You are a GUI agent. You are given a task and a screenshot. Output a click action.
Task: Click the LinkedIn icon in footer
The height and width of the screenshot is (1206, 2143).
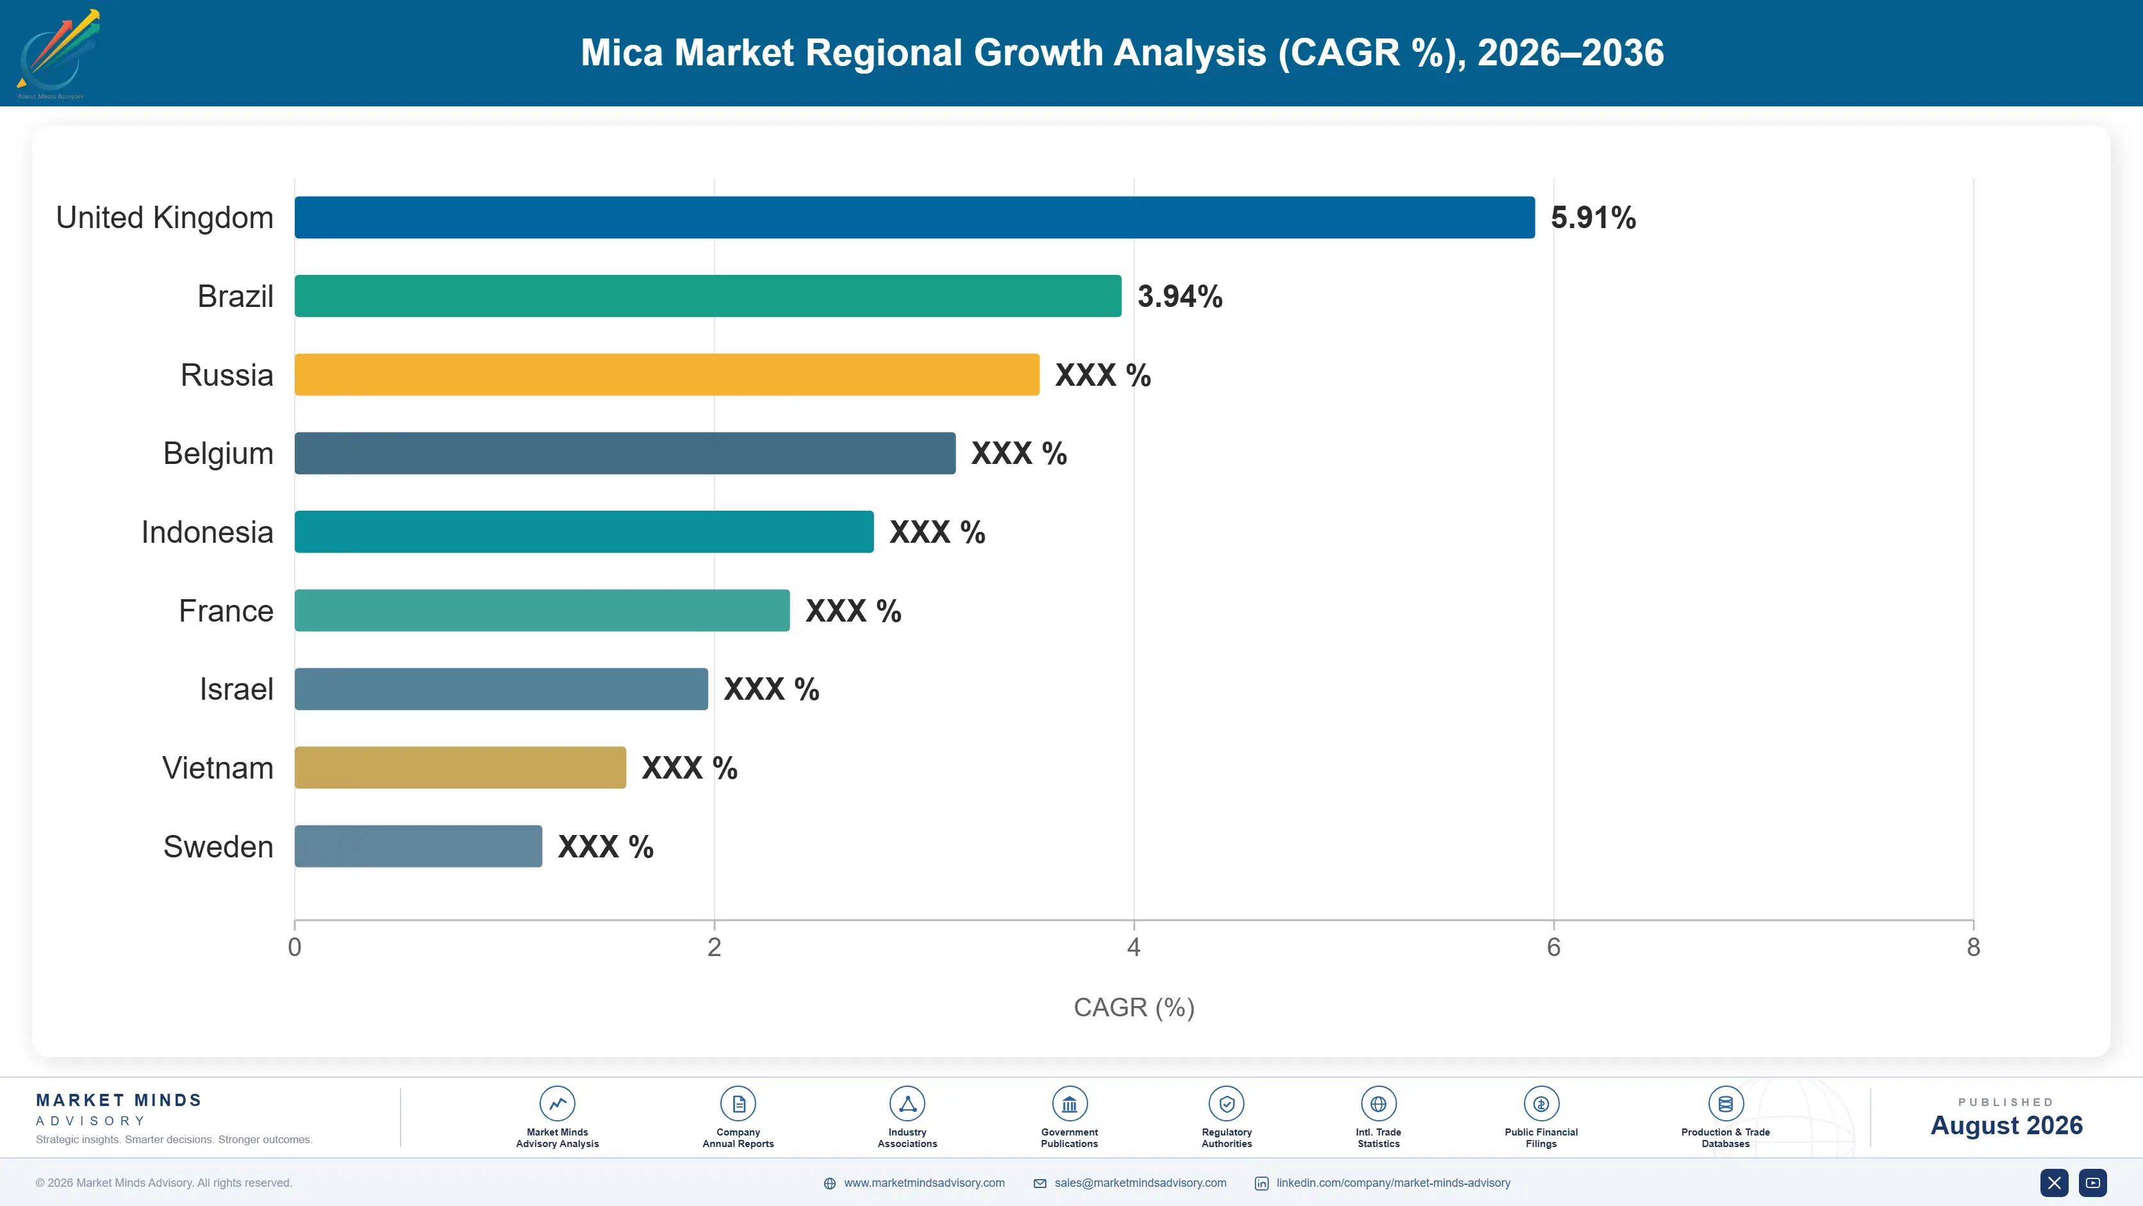pyautogui.click(x=1261, y=1184)
